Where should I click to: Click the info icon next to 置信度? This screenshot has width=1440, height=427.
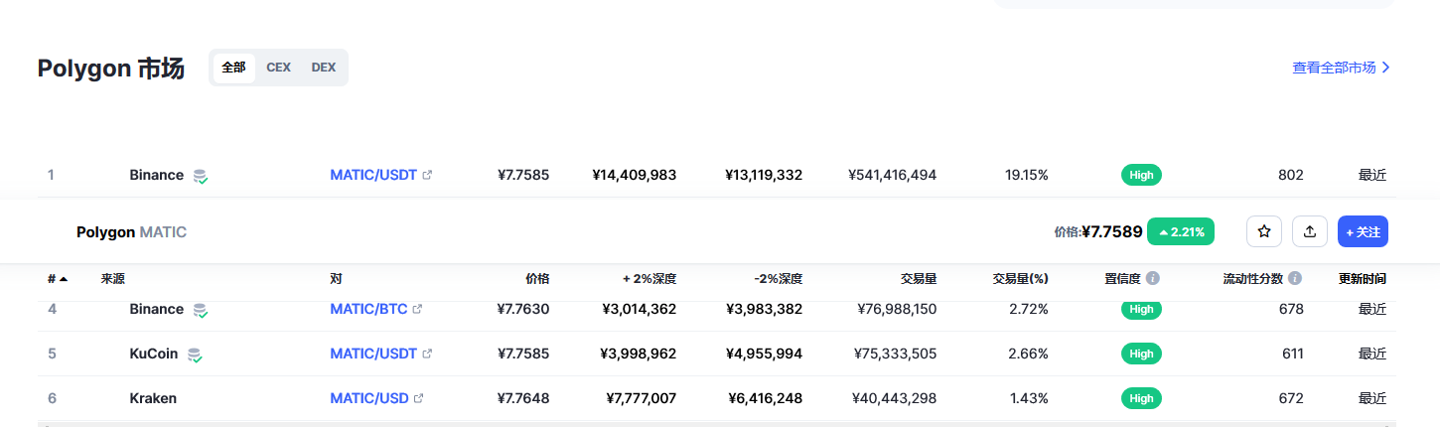point(1153,279)
